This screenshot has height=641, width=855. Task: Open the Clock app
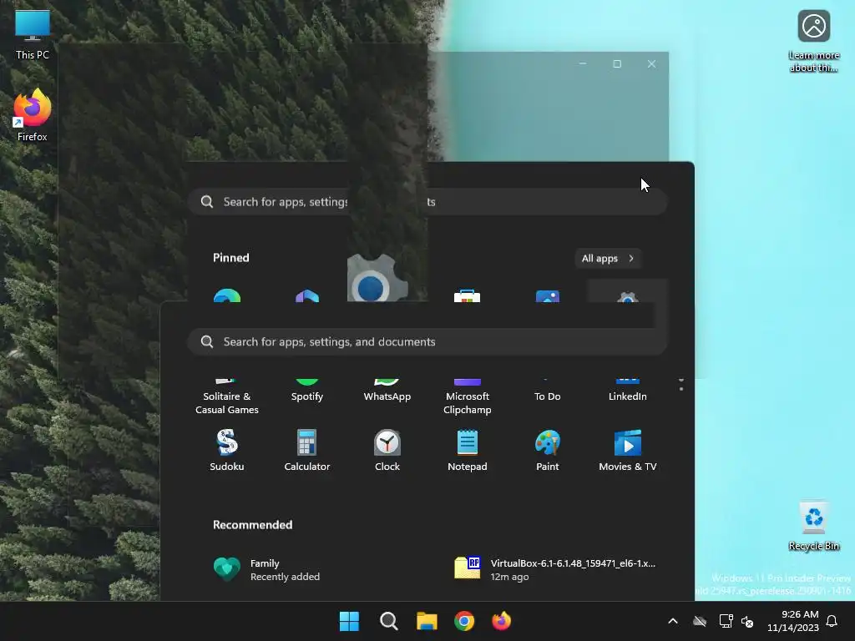pyautogui.click(x=387, y=450)
